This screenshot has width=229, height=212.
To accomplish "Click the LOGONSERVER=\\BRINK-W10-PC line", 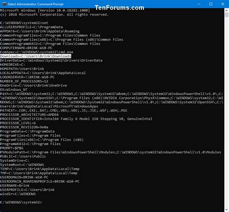I will [x=27, y=77].
